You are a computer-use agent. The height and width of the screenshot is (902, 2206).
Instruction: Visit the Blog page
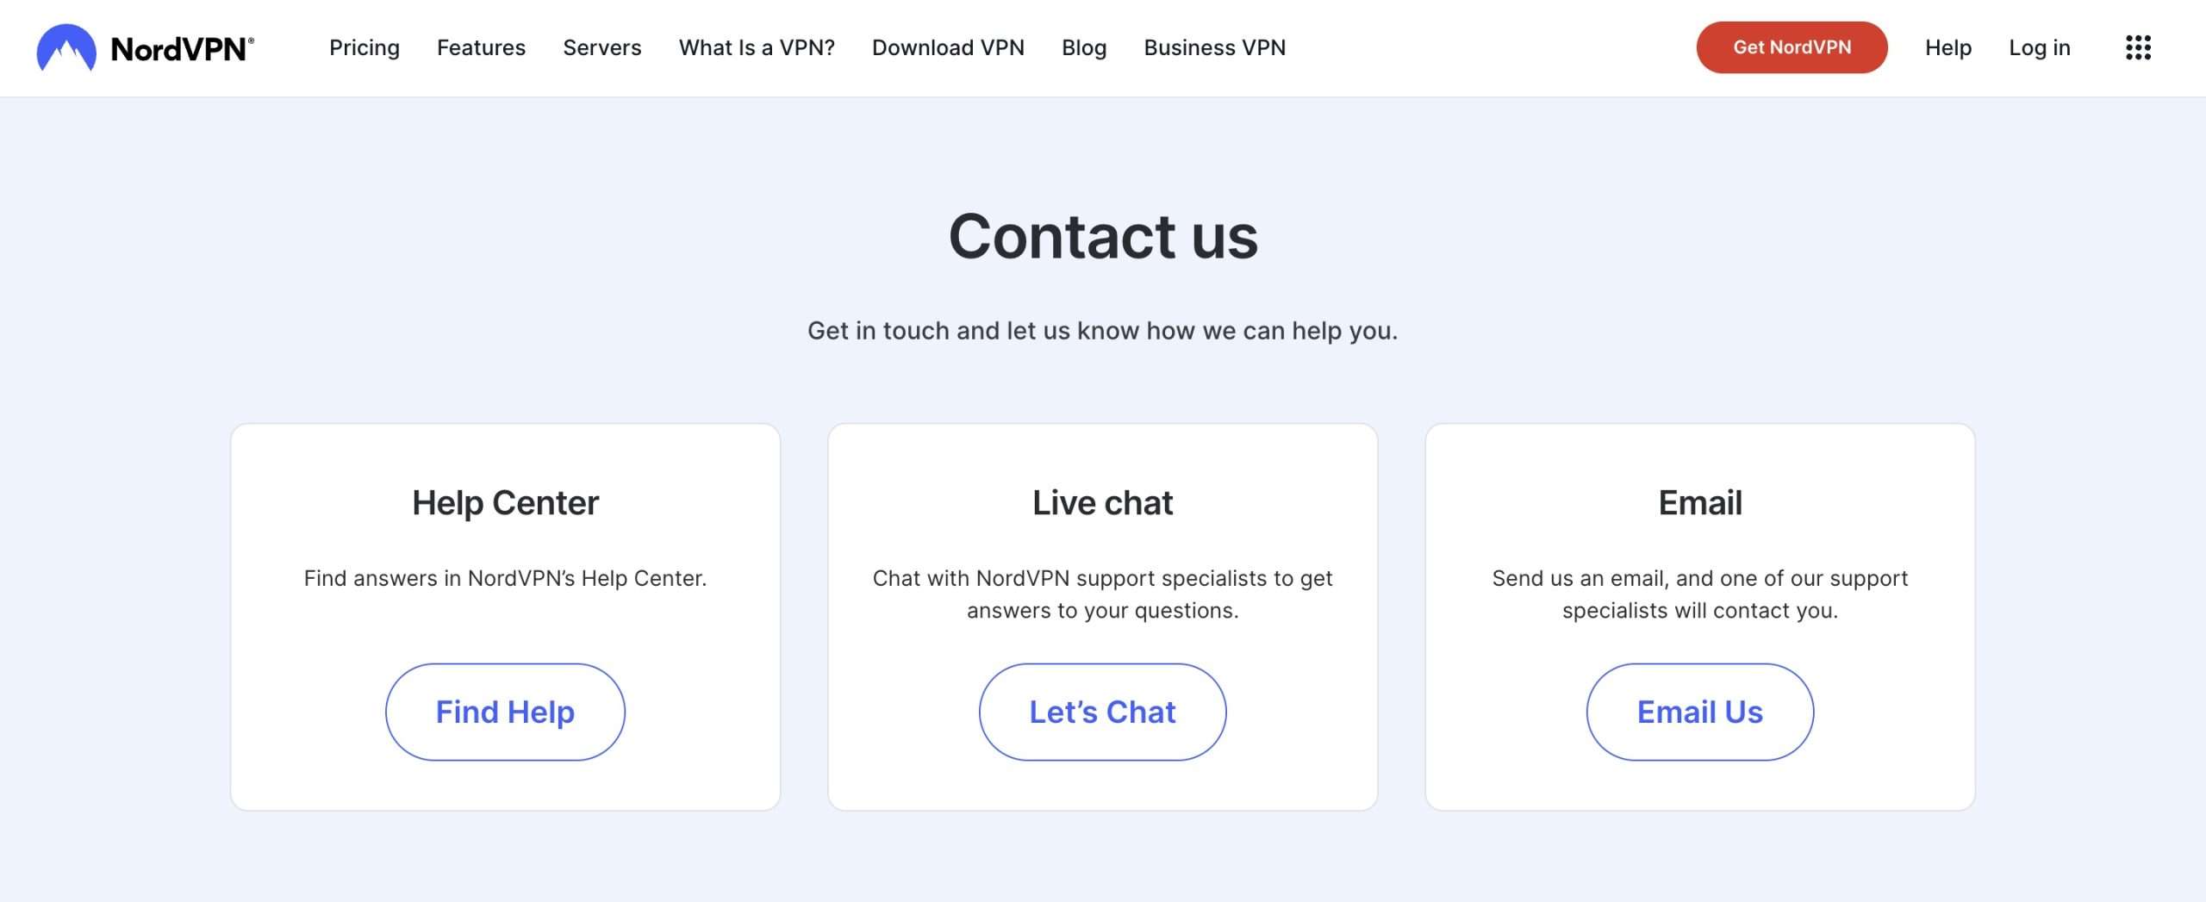pos(1084,47)
